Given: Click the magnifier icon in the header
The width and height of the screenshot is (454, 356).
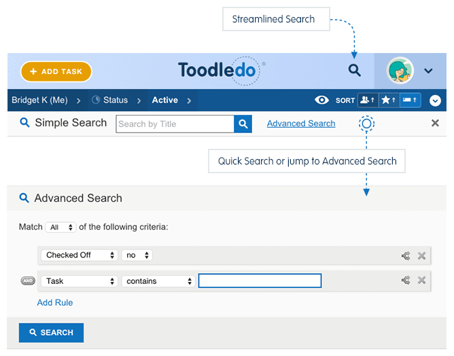Looking at the screenshot, I should [354, 71].
